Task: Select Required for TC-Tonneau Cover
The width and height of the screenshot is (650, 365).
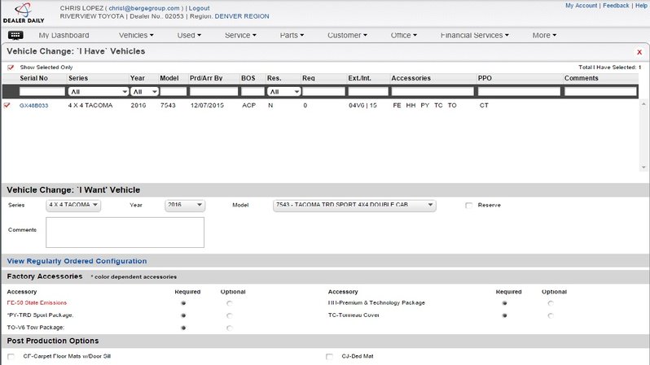Action: coord(504,315)
